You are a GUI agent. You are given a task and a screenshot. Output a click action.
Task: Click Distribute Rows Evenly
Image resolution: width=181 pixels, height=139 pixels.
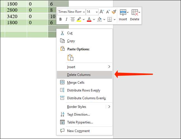click(84, 90)
